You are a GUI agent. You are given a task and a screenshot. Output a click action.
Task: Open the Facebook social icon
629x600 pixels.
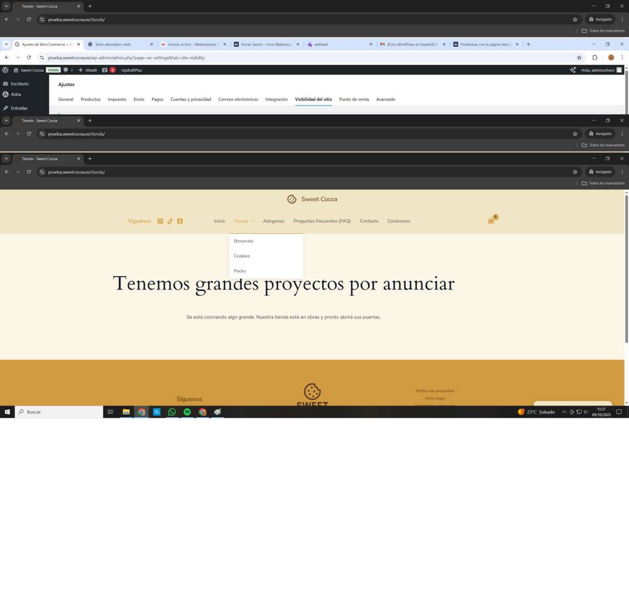[x=180, y=221]
